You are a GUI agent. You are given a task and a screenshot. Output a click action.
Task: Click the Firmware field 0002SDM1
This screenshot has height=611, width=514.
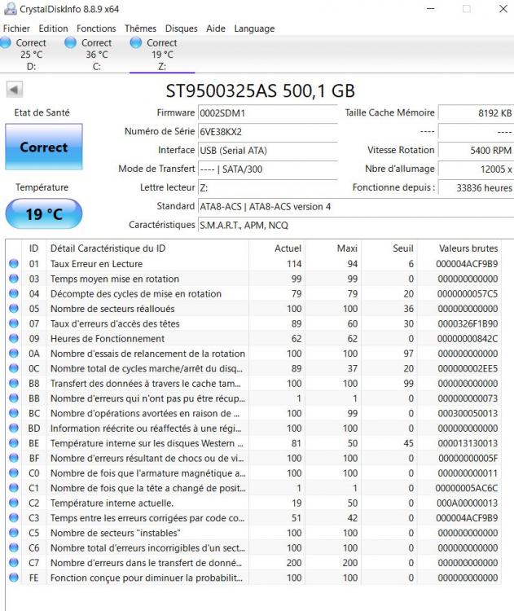point(267,112)
